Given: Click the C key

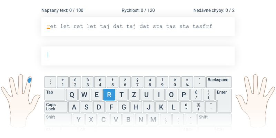Looking at the screenshot, I should point(103,119).
